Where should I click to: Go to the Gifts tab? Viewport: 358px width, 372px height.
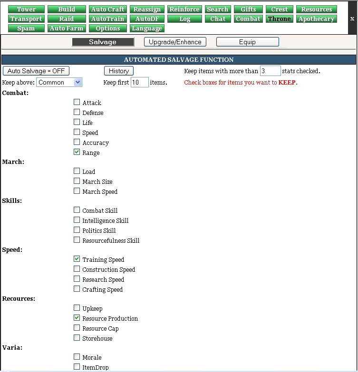(248, 9)
